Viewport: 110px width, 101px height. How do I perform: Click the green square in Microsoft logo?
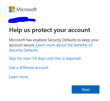coord(13,8)
